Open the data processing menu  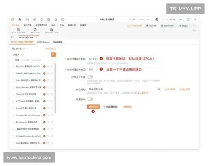tap(72, 25)
